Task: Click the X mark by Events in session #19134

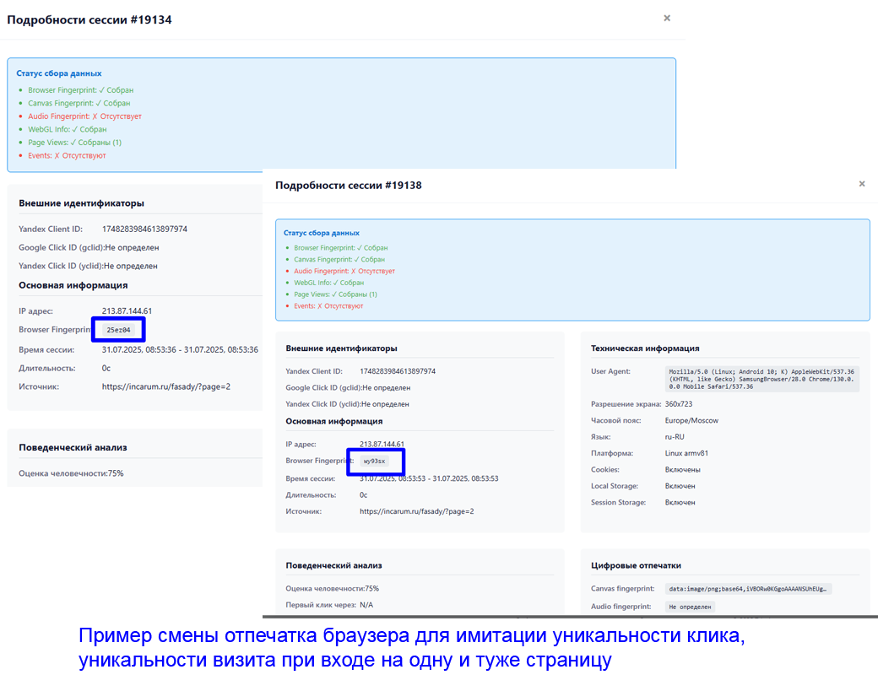Action: [57, 156]
